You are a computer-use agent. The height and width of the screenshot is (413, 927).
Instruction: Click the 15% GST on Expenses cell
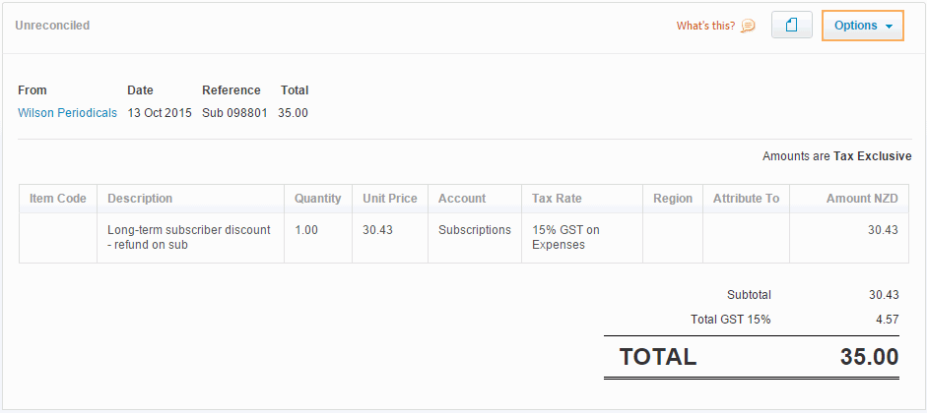tap(565, 237)
